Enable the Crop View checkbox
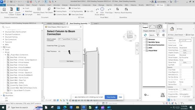This screenshot has width=195, height=110. (x=180, y=70)
